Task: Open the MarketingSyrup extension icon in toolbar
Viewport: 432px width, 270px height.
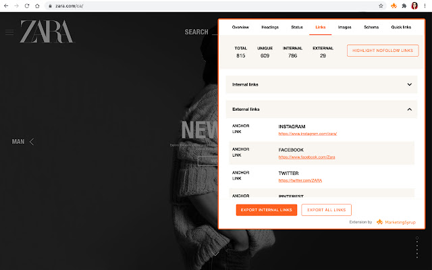Action: click(394, 6)
